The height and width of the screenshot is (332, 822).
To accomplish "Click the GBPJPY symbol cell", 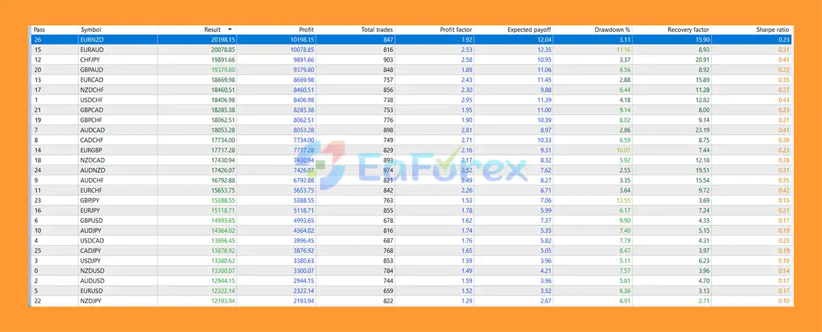I will [91, 200].
